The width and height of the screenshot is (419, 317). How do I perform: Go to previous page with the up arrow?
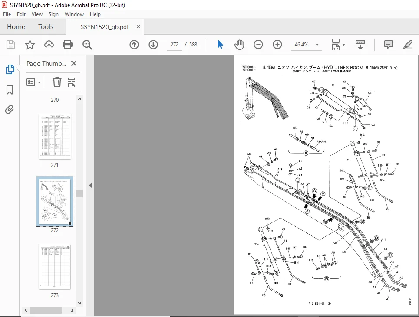tap(134, 45)
